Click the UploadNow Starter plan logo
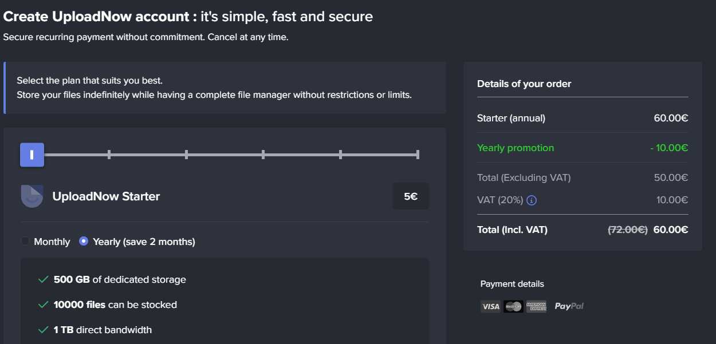This screenshot has height=344, width=716. [32, 196]
